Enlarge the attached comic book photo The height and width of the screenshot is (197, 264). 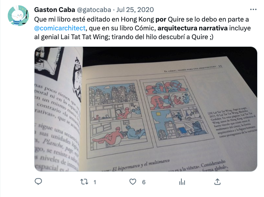(x=146, y=109)
